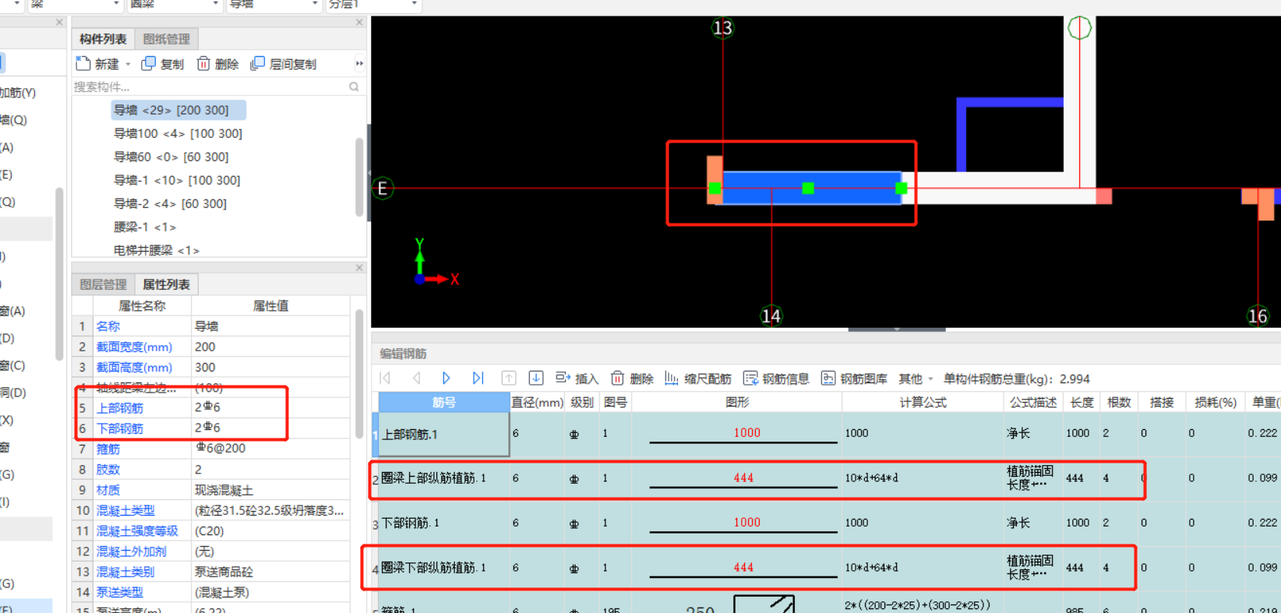Image resolution: width=1281 pixels, height=613 pixels.
Task: Switch to 图纸管理 tab
Action: coord(167,39)
